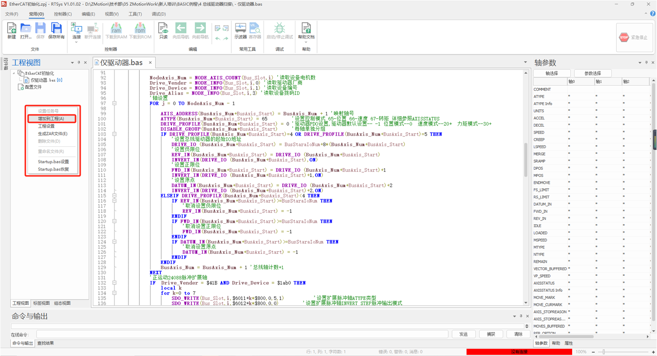Open the 寄存器 register viewer tool
The image size is (657, 356).
tap(255, 29)
